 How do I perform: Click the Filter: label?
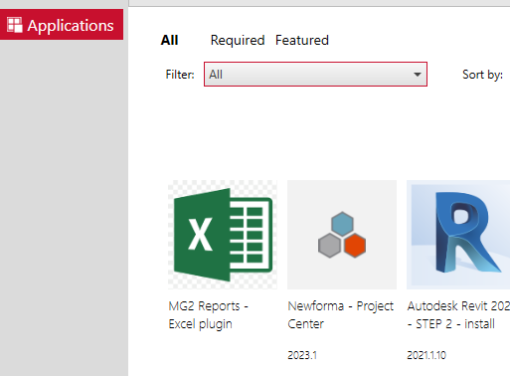180,75
